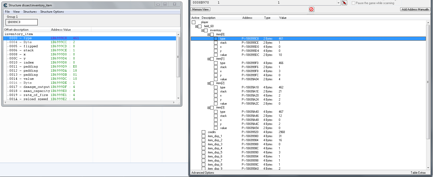
Task: Click the red clear address list icon
Action: point(312,9)
